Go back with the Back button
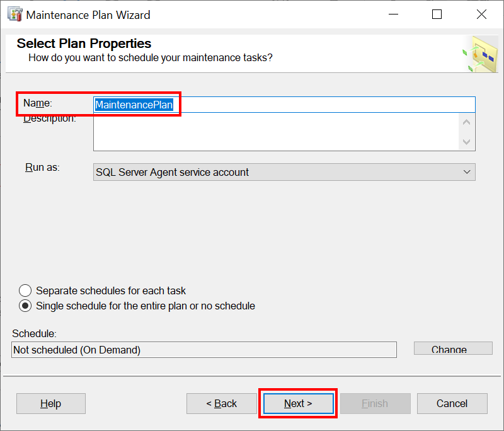This screenshot has width=504, height=431. 222,403
